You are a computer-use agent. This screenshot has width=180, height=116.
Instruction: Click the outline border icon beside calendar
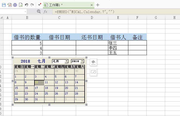point(93,72)
